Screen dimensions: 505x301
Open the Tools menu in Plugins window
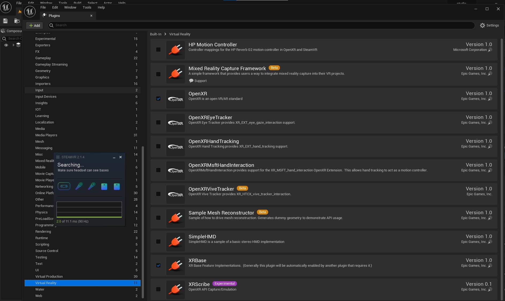click(87, 7)
